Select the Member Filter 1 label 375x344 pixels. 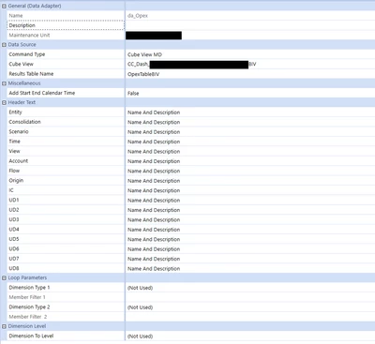pyautogui.click(x=27, y=297)
